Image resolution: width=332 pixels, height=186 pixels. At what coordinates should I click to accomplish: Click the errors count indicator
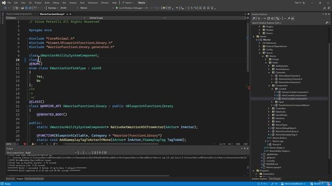click(x=25, y=144)
